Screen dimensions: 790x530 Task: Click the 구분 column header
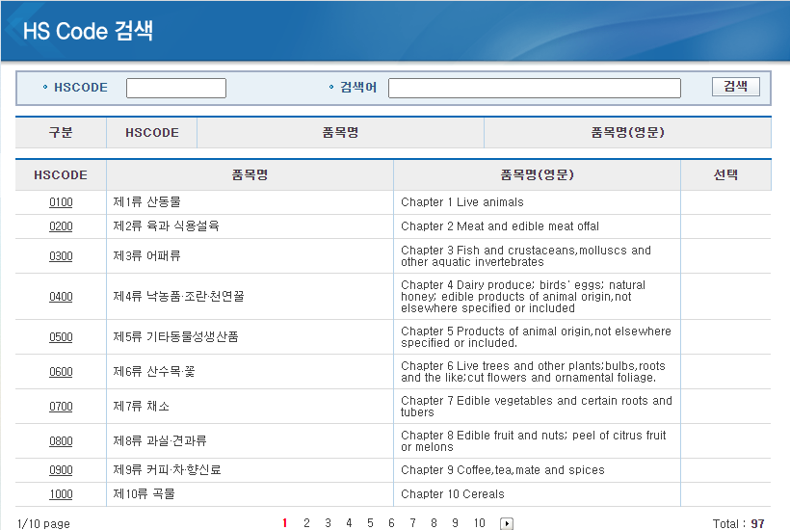61,133
